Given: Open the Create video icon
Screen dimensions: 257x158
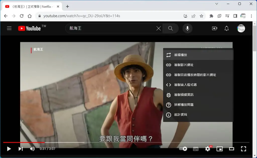Looking at the screenshot, I should [215, 28].
